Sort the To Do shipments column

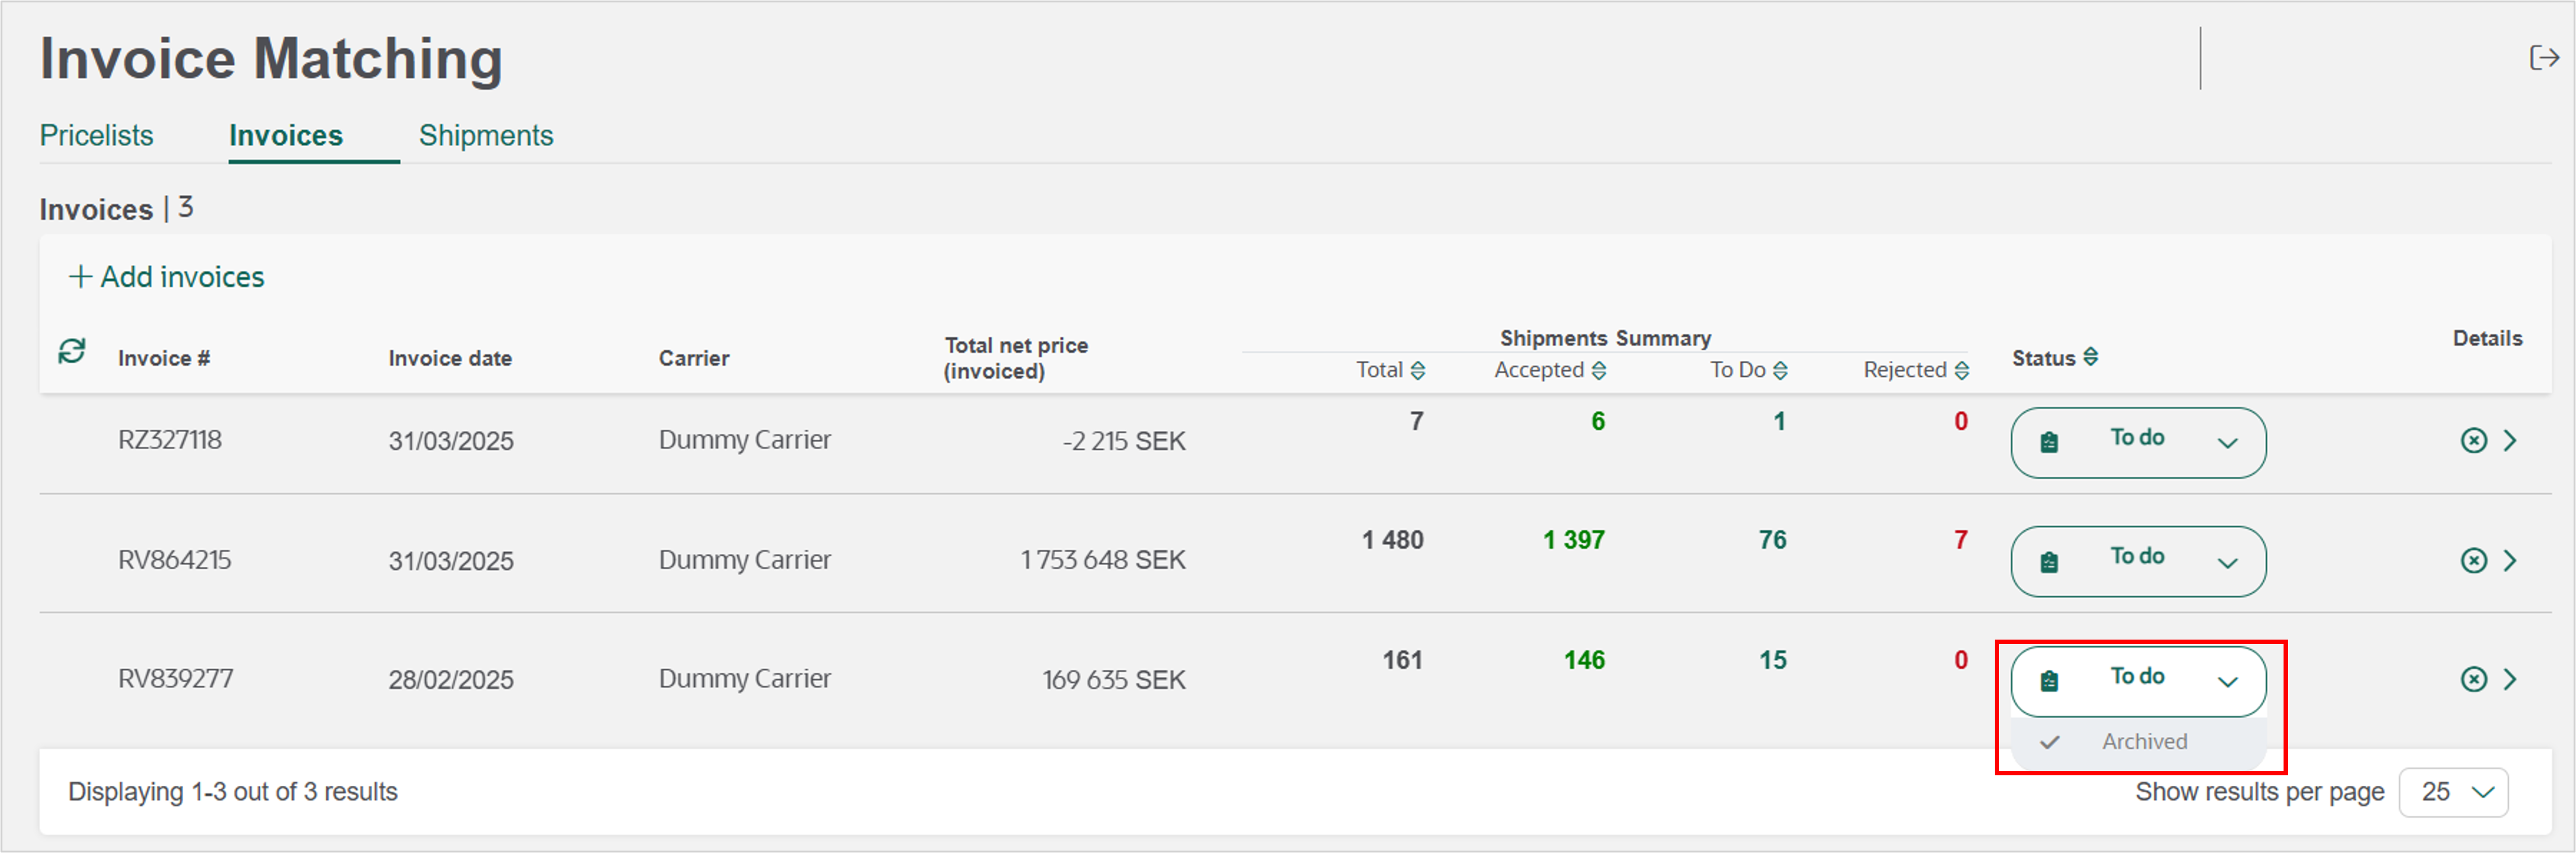pyautogui.click(x=1780, y=371)
